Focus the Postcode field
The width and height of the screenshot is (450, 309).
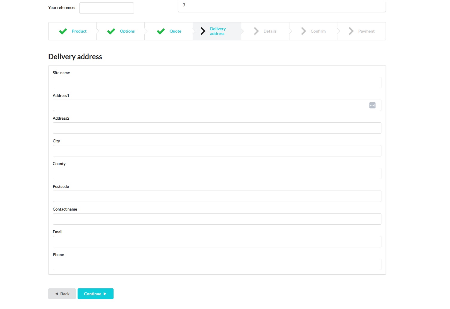click(217, 196)
